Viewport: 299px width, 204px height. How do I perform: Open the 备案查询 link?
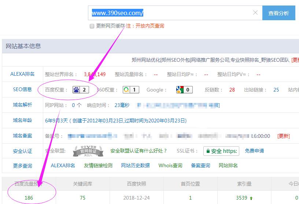[200, 165]
